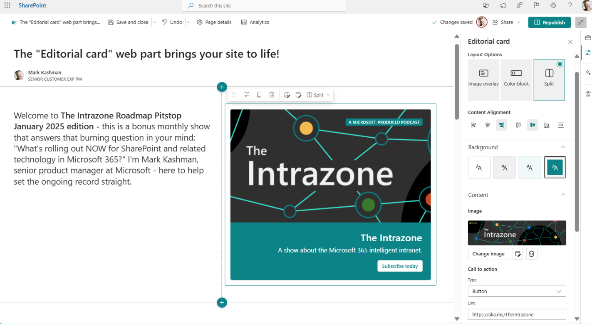Screen dimensions: 592x324
Task: Click the flag icon in header
Action: 536,5
